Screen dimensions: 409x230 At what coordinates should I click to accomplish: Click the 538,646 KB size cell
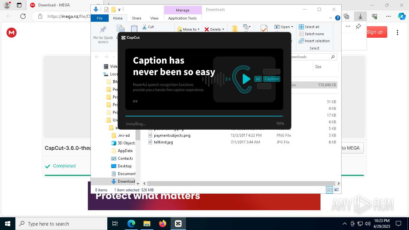[x=327, y=85]
